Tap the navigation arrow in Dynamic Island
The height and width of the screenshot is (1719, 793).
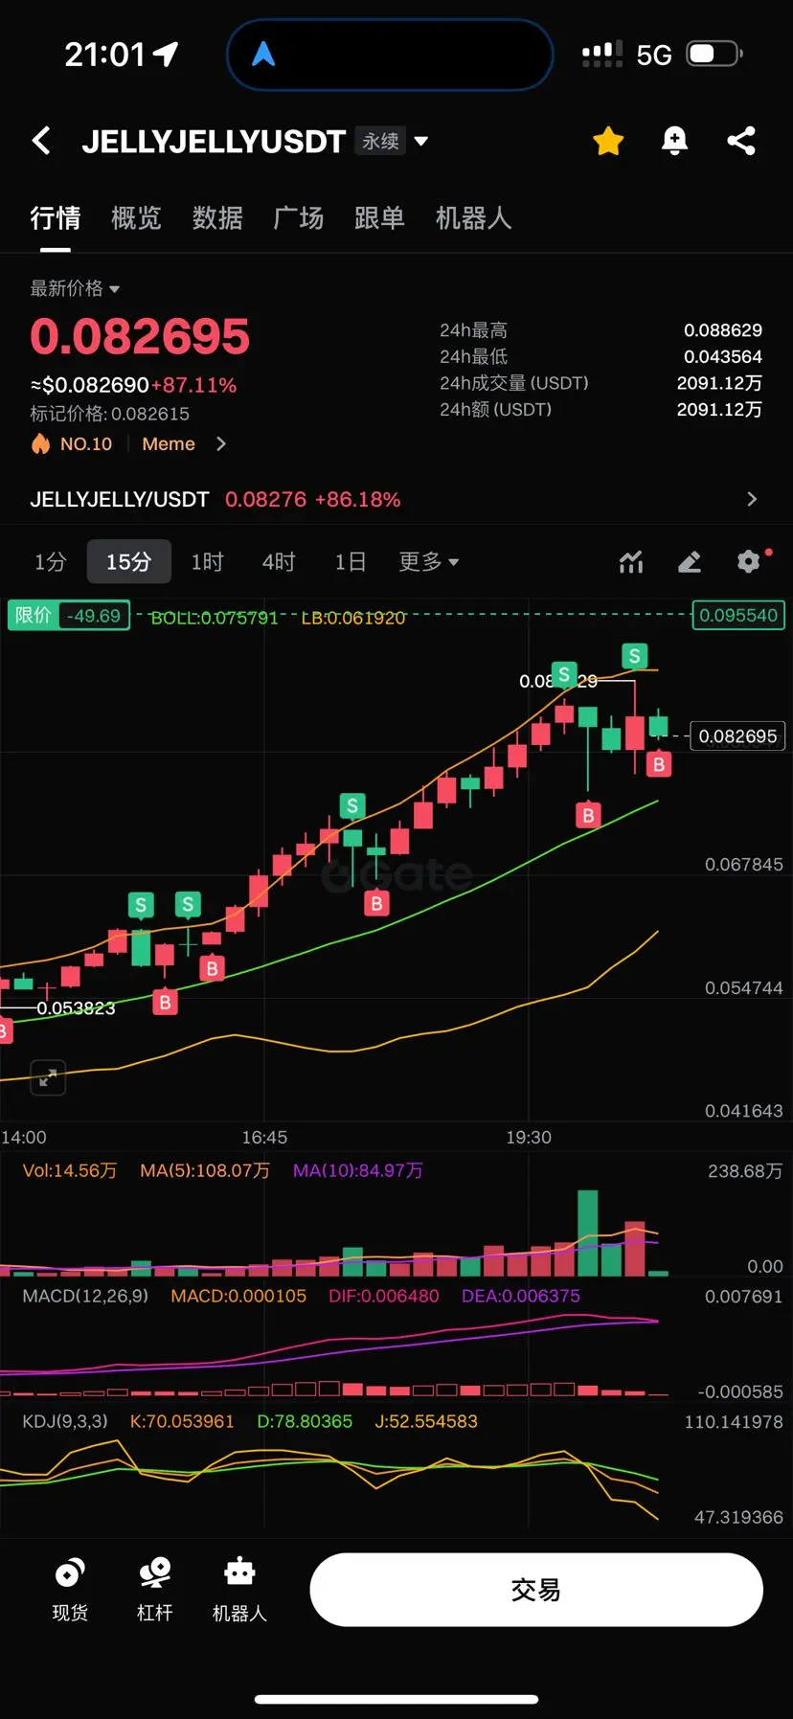(x=263, y=55)
